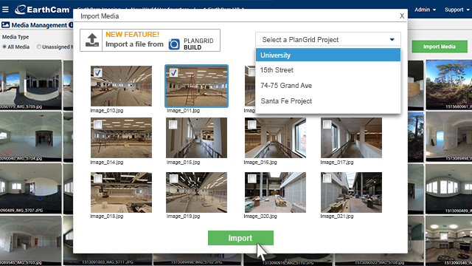Uncheck the Image_011.jpg checkbox
Viewport: 472px width, 266px height.
[x=173, y=72]
